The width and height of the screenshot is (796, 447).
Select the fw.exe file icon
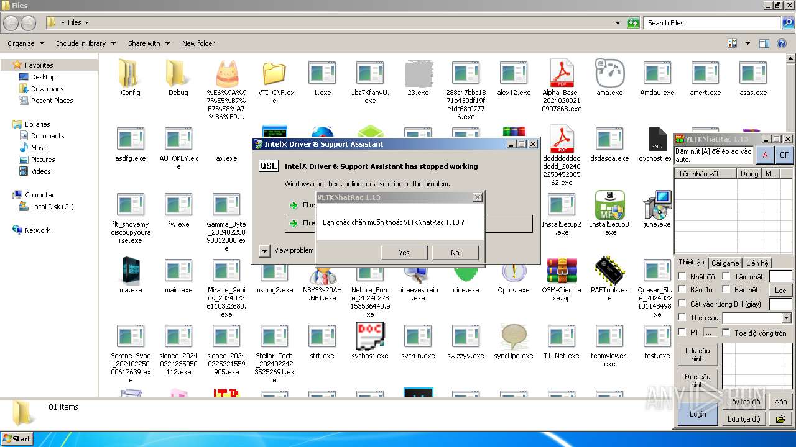[x=178, y=205]
